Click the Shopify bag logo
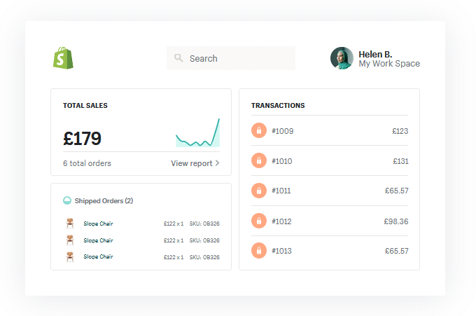The width and height of the screenshot is (476, 316). tap(62, 58)
